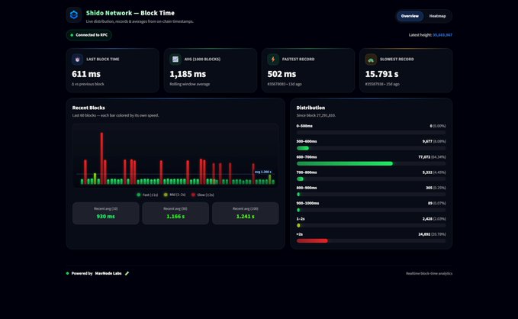Click the '930 ms' recent average value

pos(106,217)
